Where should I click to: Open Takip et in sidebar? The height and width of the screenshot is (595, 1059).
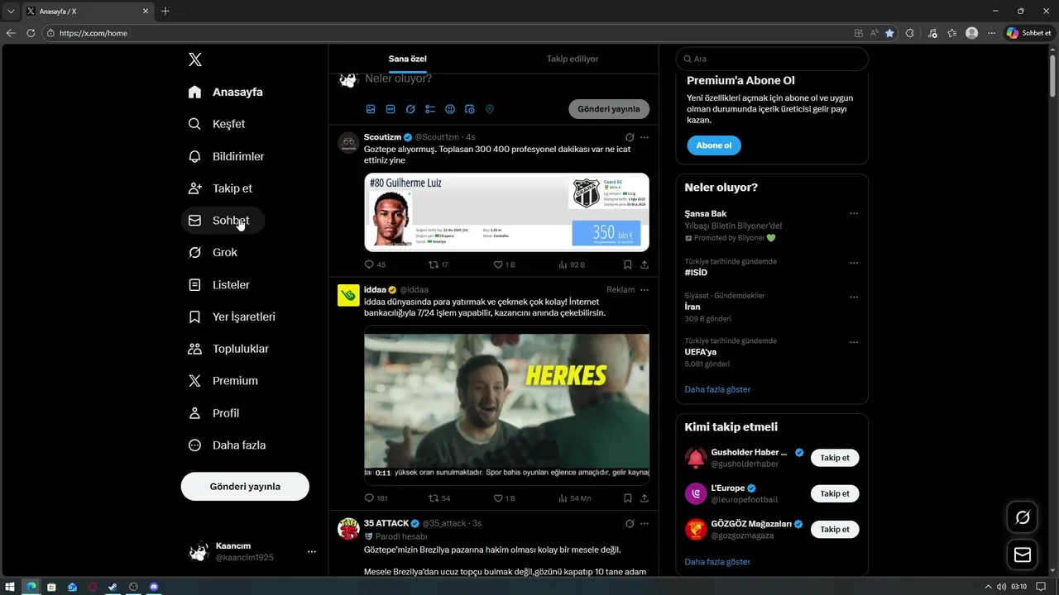tap(220, 188)
